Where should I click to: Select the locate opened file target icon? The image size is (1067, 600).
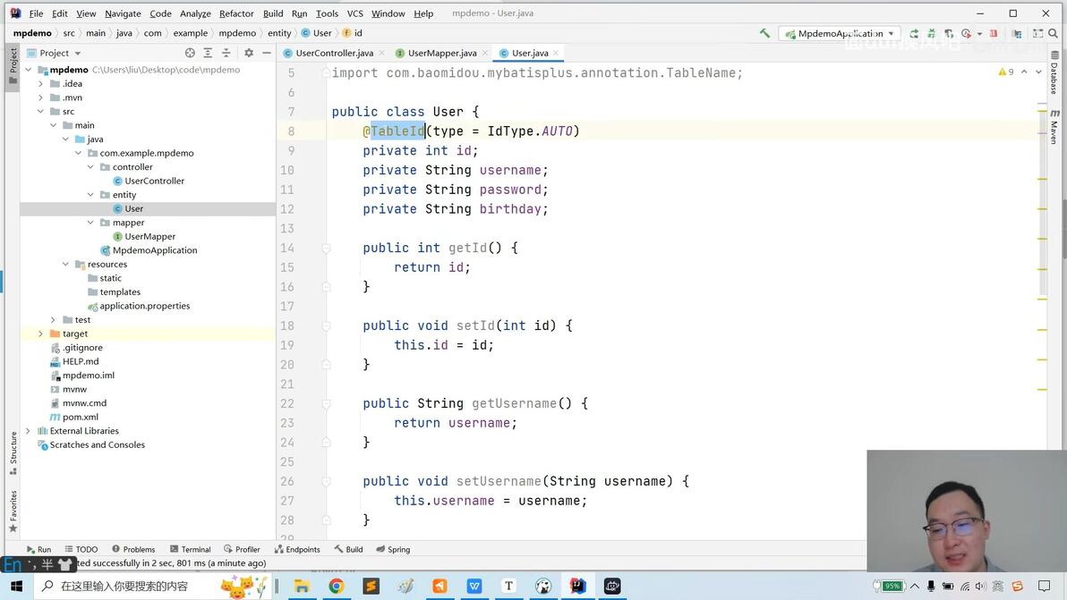(x=190, y=53)
